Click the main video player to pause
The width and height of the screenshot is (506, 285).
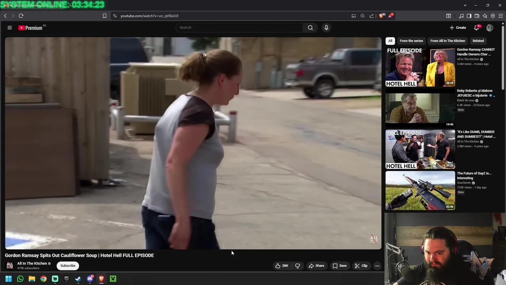[193, 143]
